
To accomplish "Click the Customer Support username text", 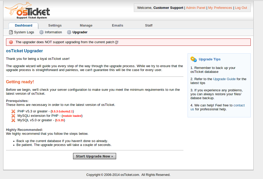I will pos(168,8).
